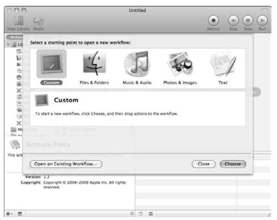Confirm selection with the Choose button

click(233, 164)
